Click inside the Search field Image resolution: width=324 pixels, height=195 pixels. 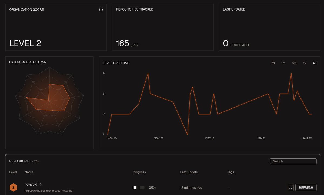(x=293, y=161)
